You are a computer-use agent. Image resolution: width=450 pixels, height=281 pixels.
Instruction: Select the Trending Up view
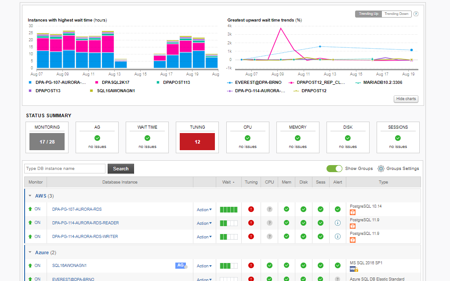point(368,14)
